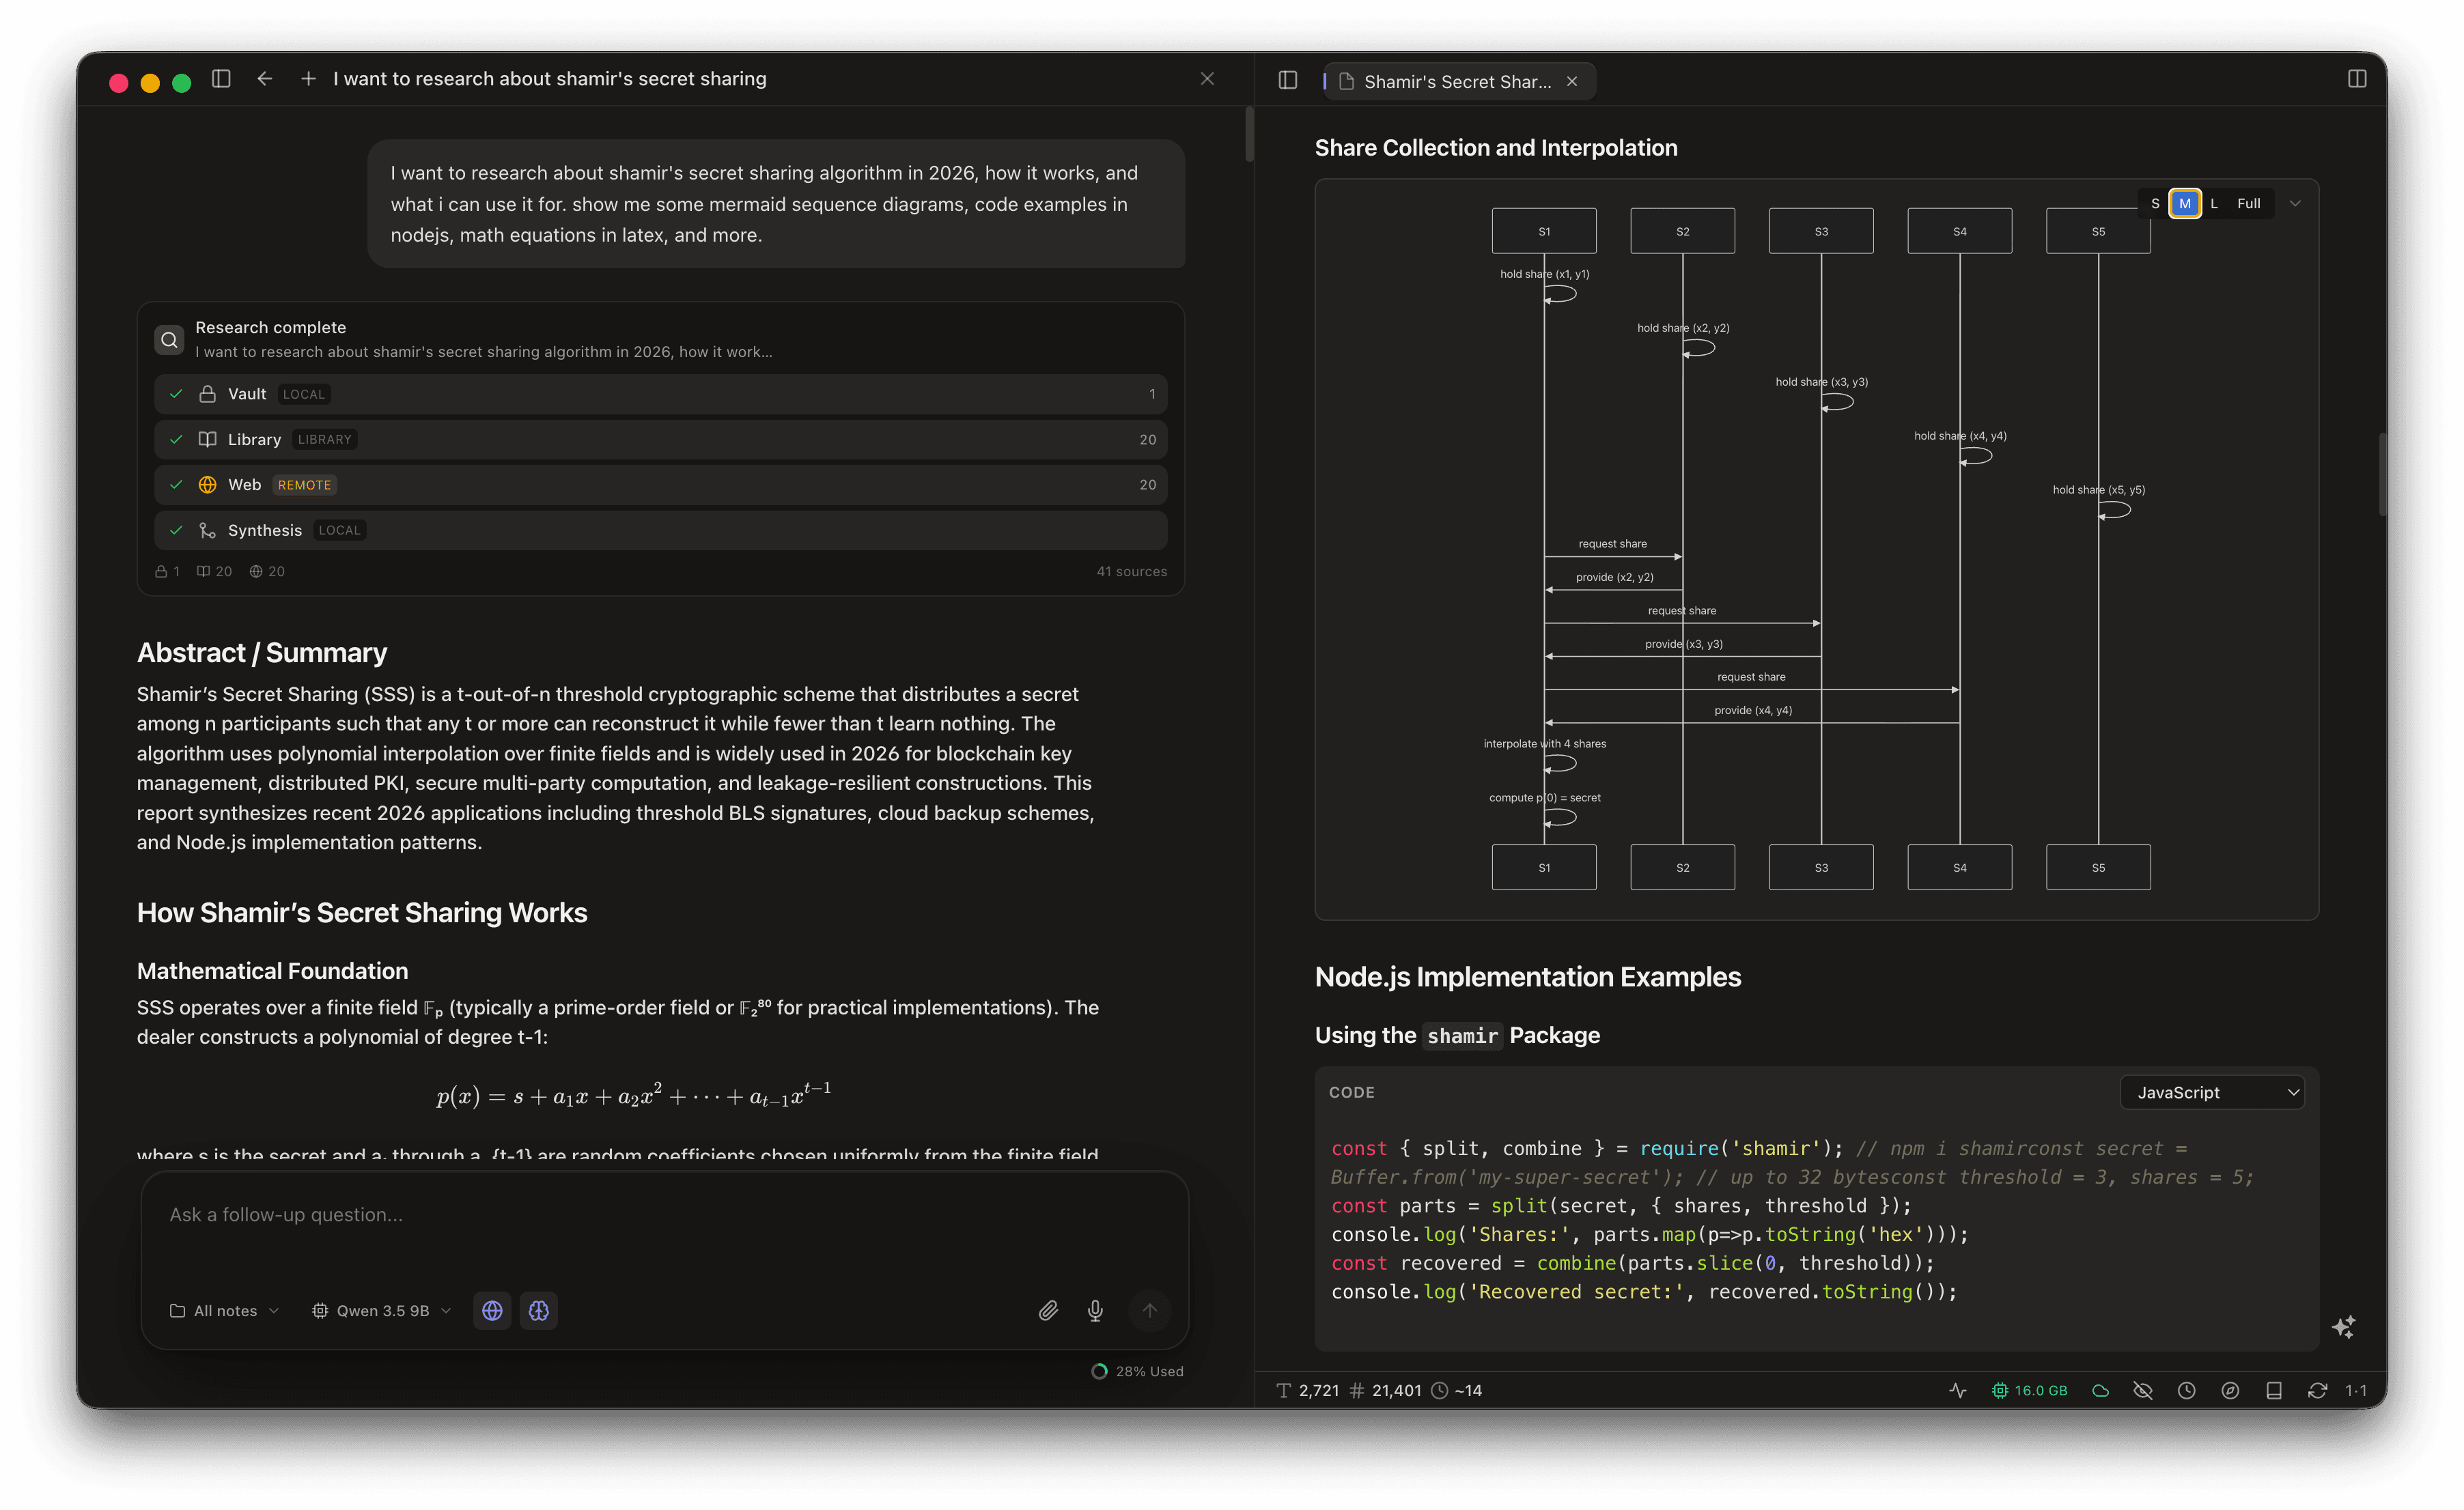
Task: Open history clock icon in status bar
Action: (x=2186, y=1390)
